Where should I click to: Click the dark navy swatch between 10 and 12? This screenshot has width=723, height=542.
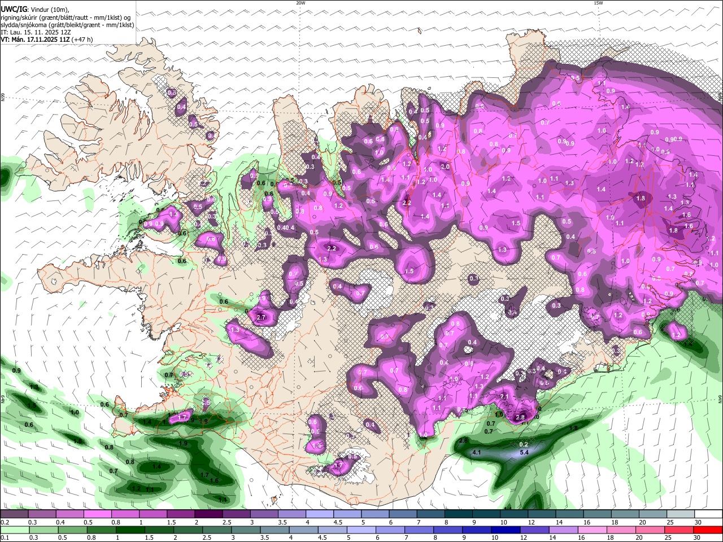(x=505, y=530)
